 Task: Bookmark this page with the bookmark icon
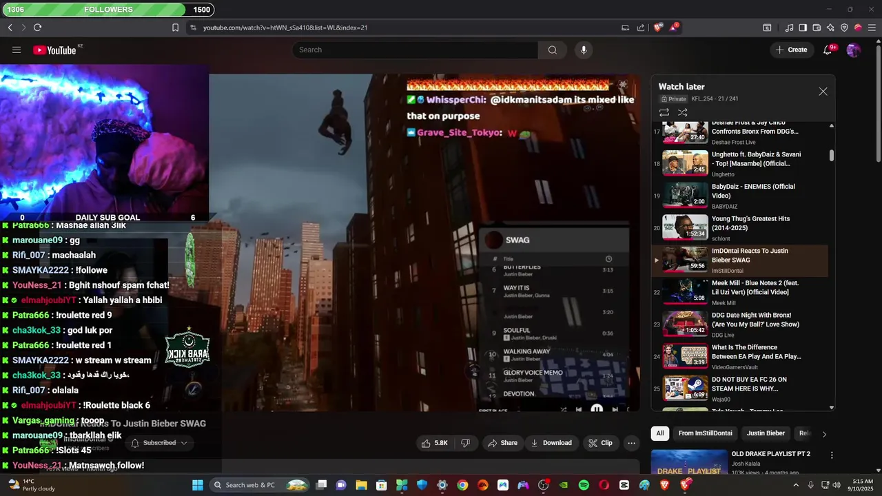pyautogui.click(x=175, y=28)
